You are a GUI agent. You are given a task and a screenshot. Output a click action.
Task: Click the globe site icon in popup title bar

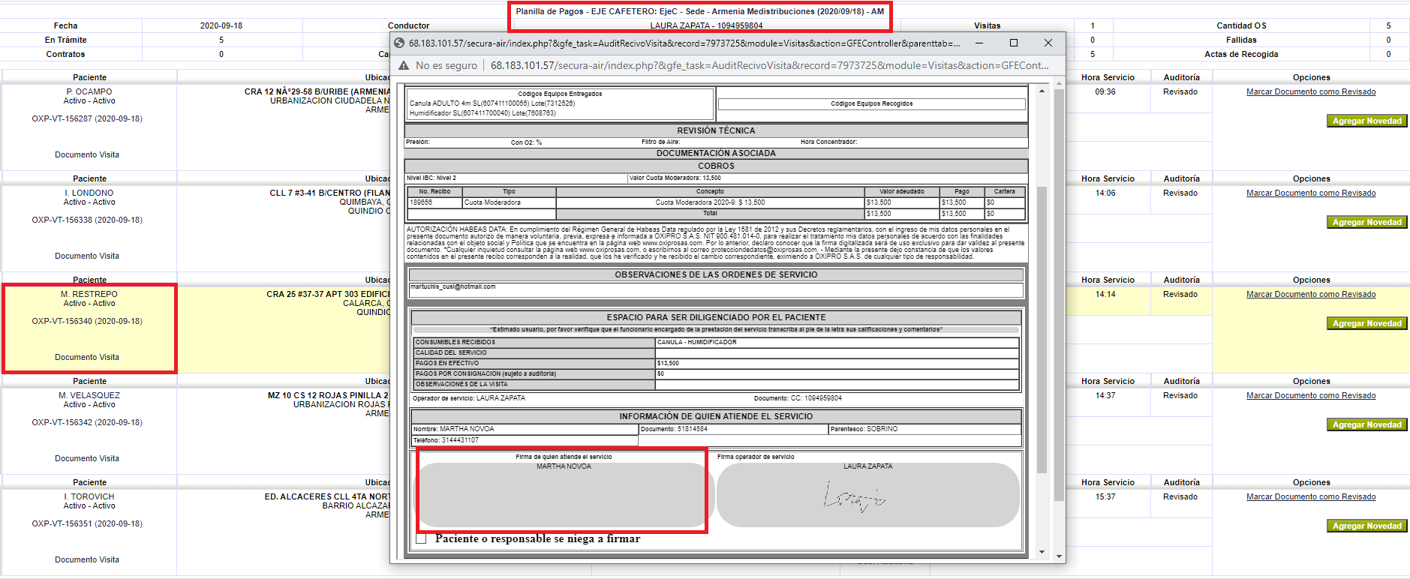[x=399, y=43]
